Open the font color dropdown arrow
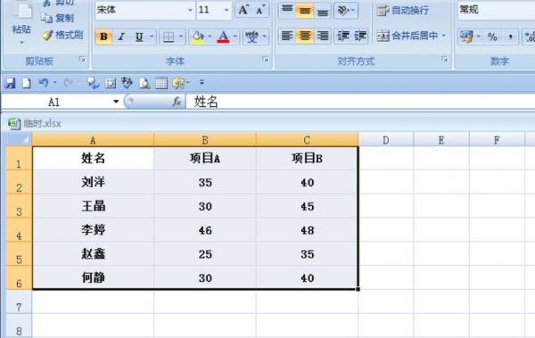535x338 pixels. click(x=235, y=37)
